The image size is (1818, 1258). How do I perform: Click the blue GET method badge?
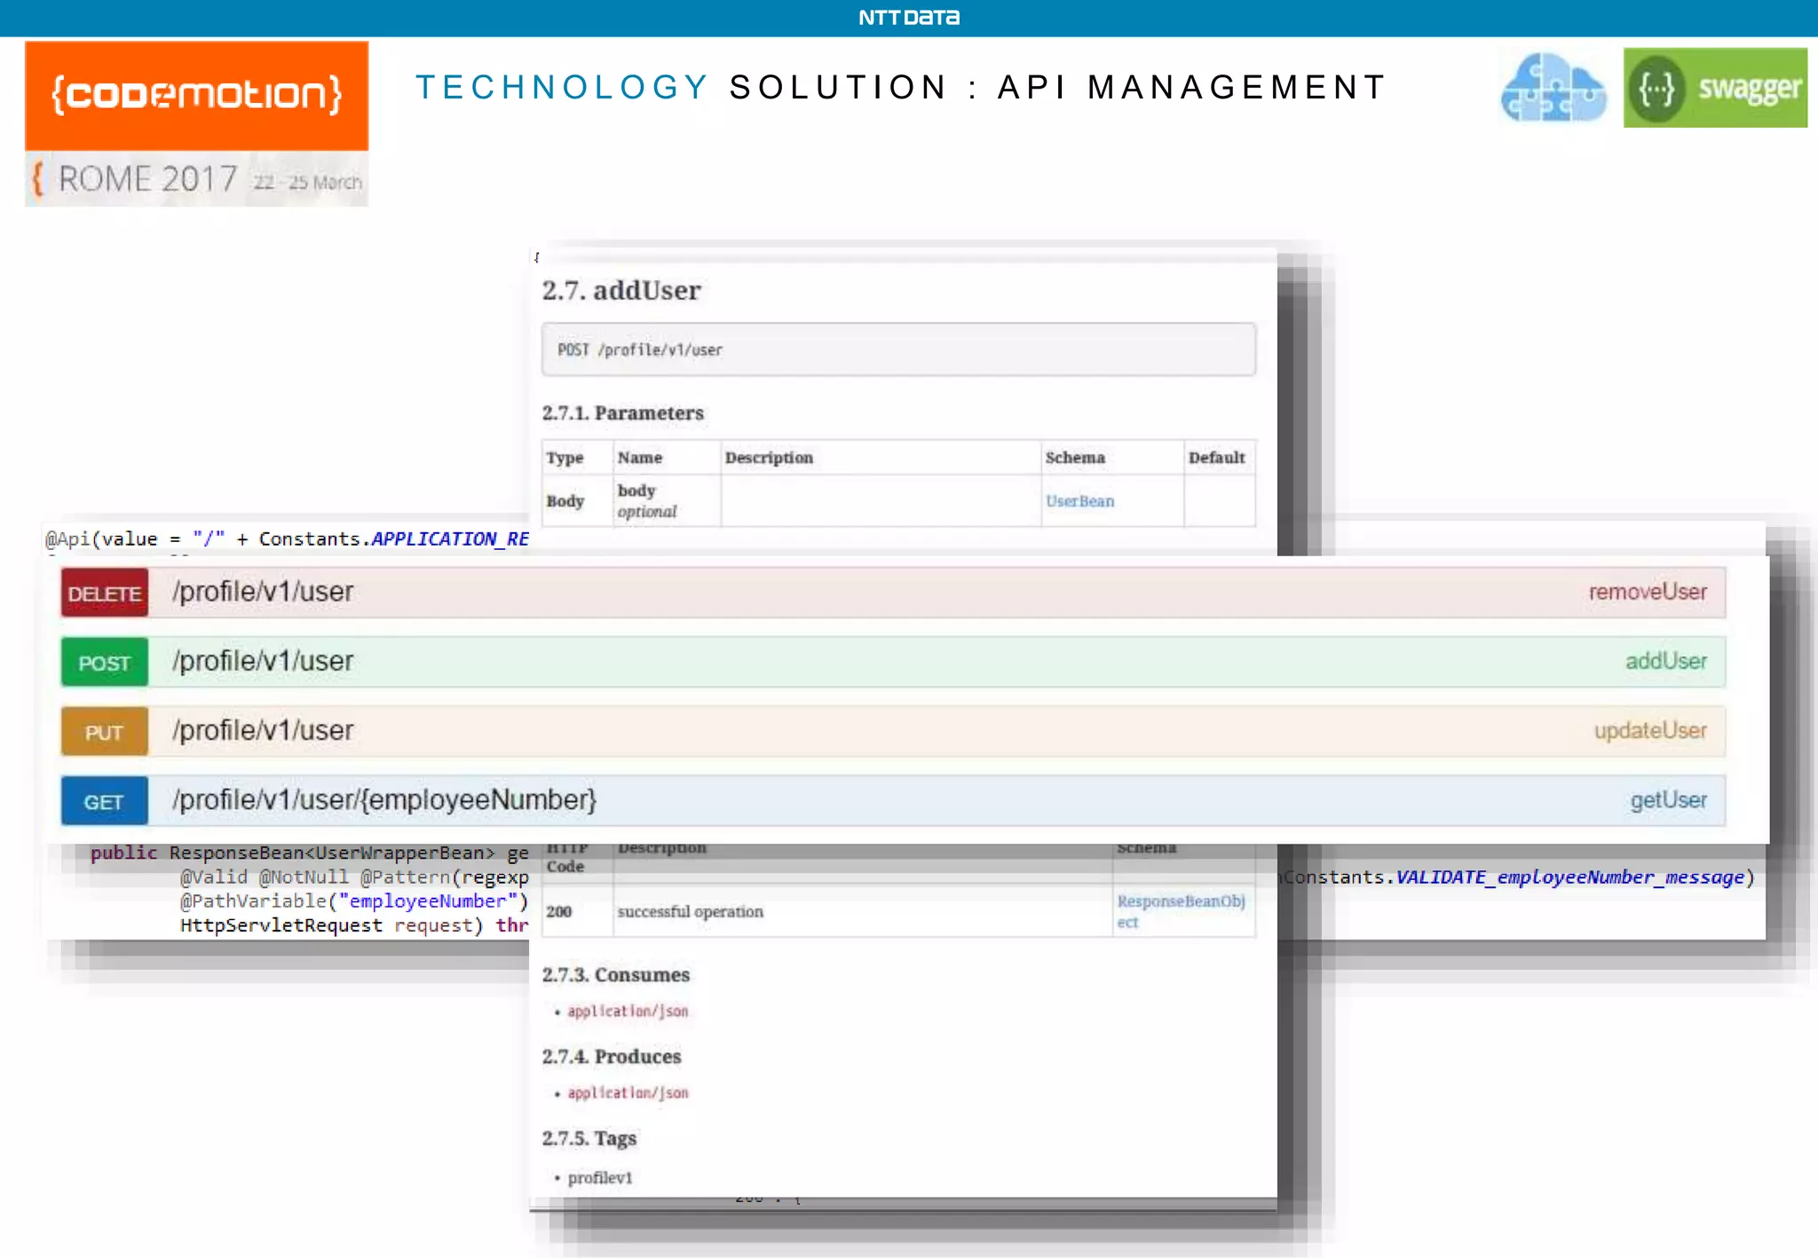(x=105, y=801)
